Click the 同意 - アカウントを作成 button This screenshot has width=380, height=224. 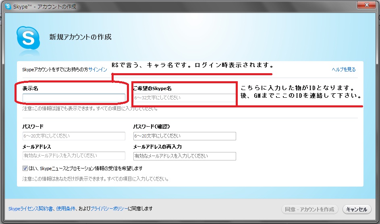tap(309, 209)
